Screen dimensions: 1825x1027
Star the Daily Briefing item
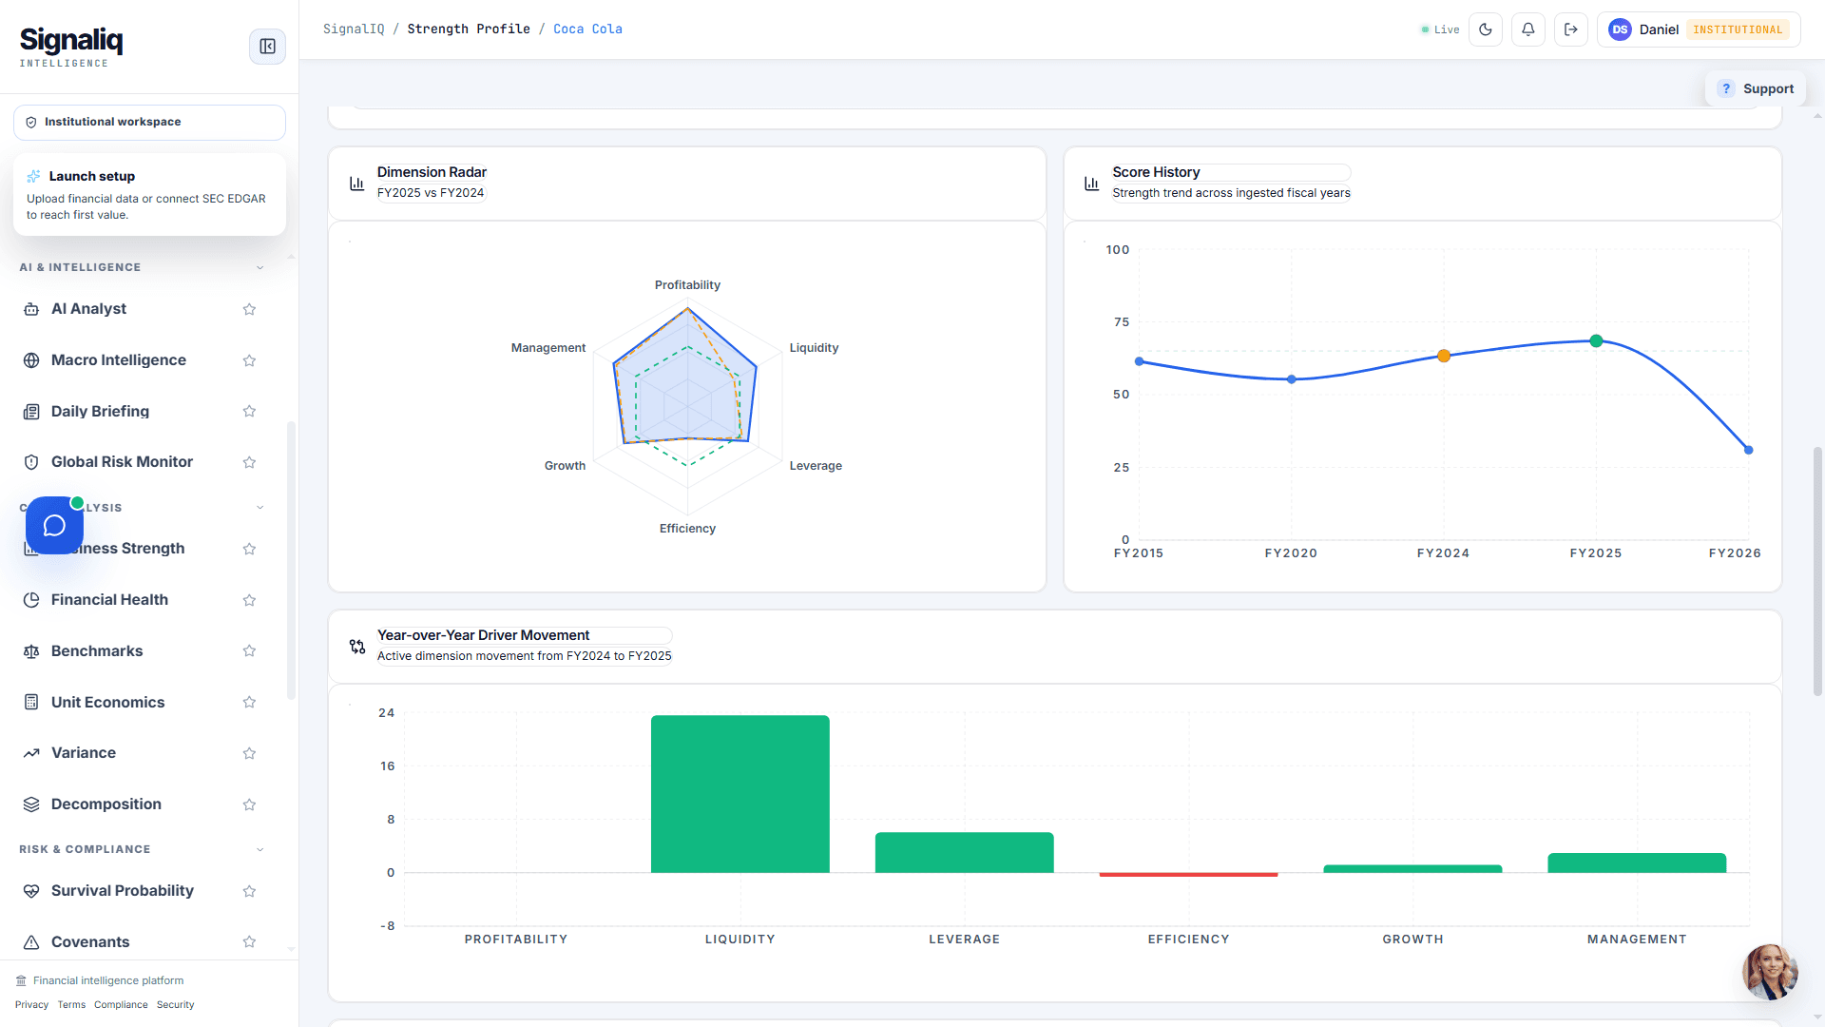(x=249, y=411)
